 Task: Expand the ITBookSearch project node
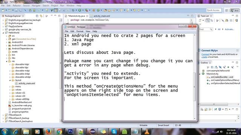3,115
